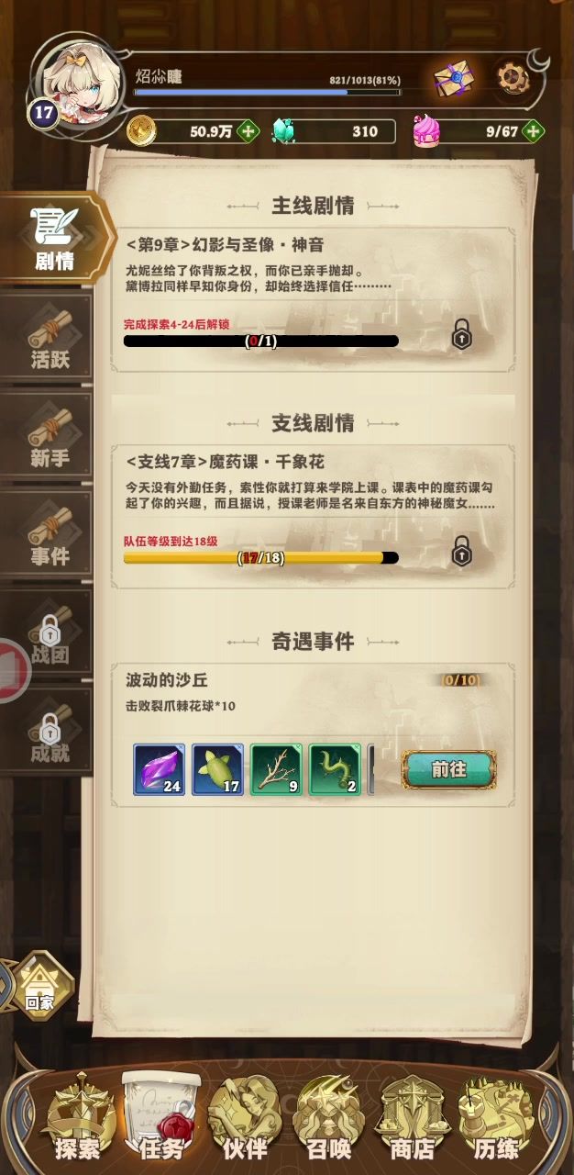Viewport: 574px width, 1175px height.
Task: Switch to the 新手 side tab
Action: 48,437
